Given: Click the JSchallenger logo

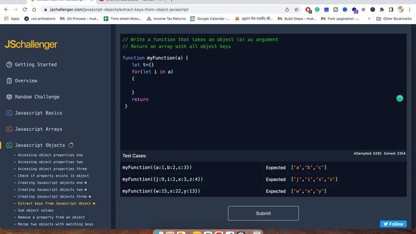Looking at the screenshot, I should coord(31,45).
